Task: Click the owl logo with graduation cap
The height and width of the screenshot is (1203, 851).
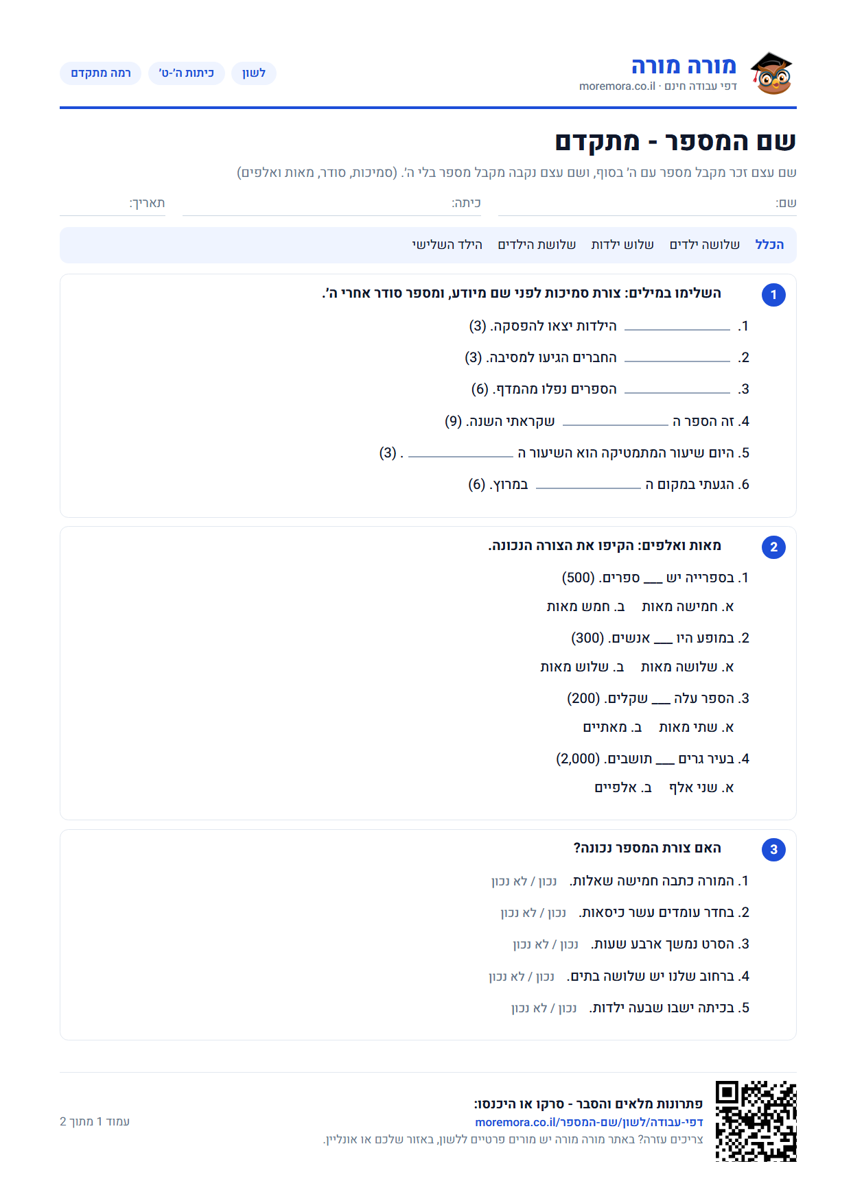Action: coord(771,73)
